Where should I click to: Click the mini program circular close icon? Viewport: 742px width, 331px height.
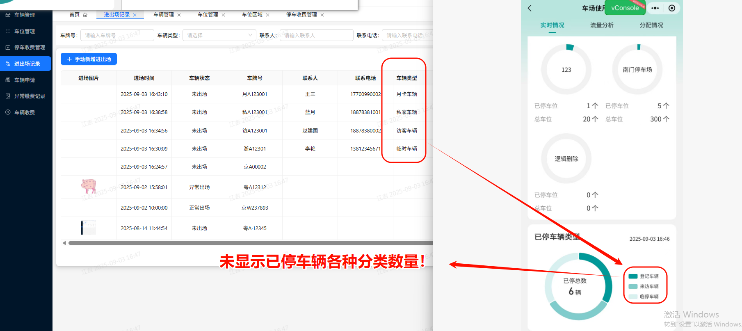pyautogui.click(x=672, y=8)
